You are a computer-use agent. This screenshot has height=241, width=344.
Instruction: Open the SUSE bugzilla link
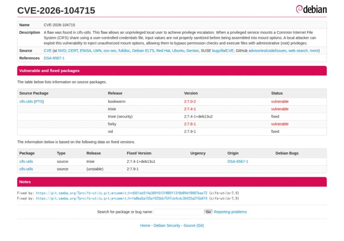click(x=218, y=51)
